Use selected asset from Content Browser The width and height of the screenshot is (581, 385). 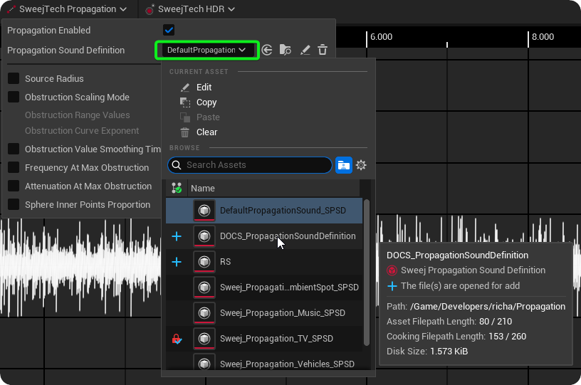tap(267, 50)
